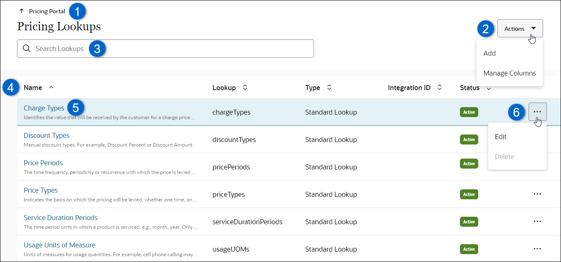
Task: Open the ellipsis actions icon on Charge Types row
Action: click(537, 112)
